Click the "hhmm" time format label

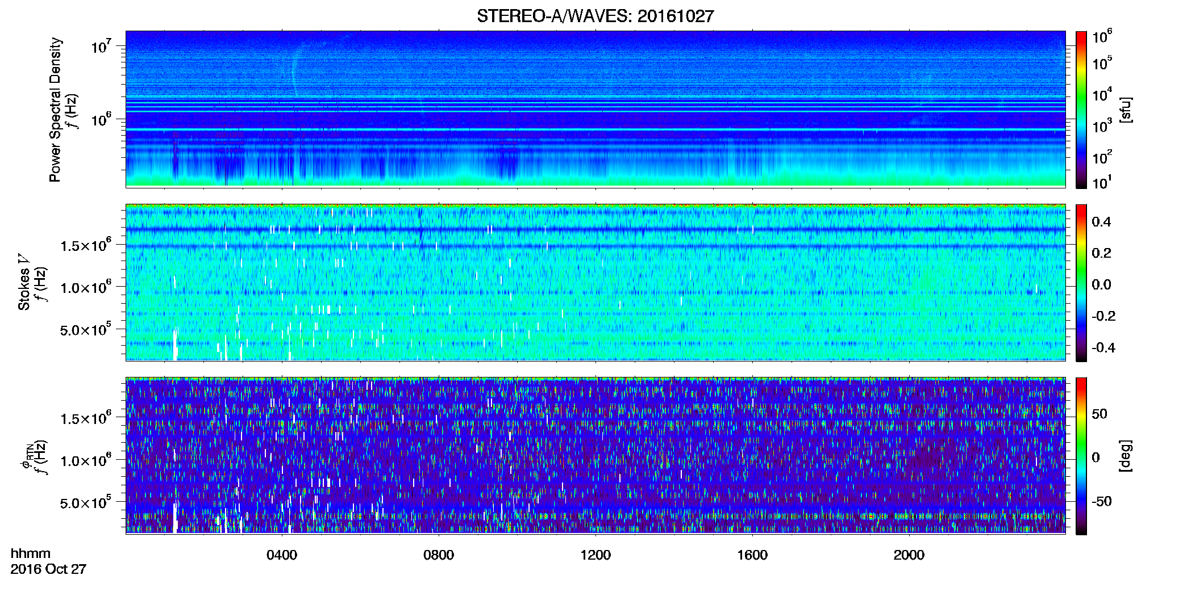pos(31,554)
